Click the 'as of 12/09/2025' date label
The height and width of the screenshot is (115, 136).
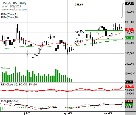[x=11, y=7]
